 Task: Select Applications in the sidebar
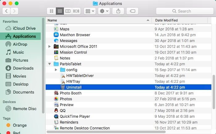coord(20,36)
